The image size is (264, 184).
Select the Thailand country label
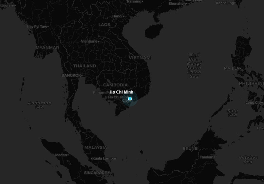[84, 66]
